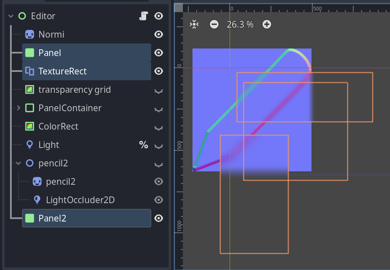The image size is (390, 270).
Task: Click the center view icon in the viewport
Action: point(194,24)
